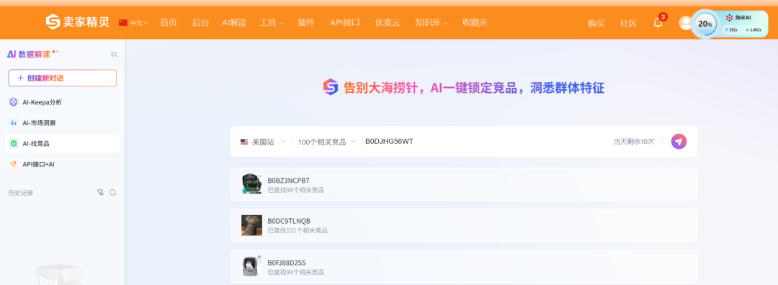The image size is (778, 285).
Task: Go to 首页 in navigation
Action: tap(169, 22)
